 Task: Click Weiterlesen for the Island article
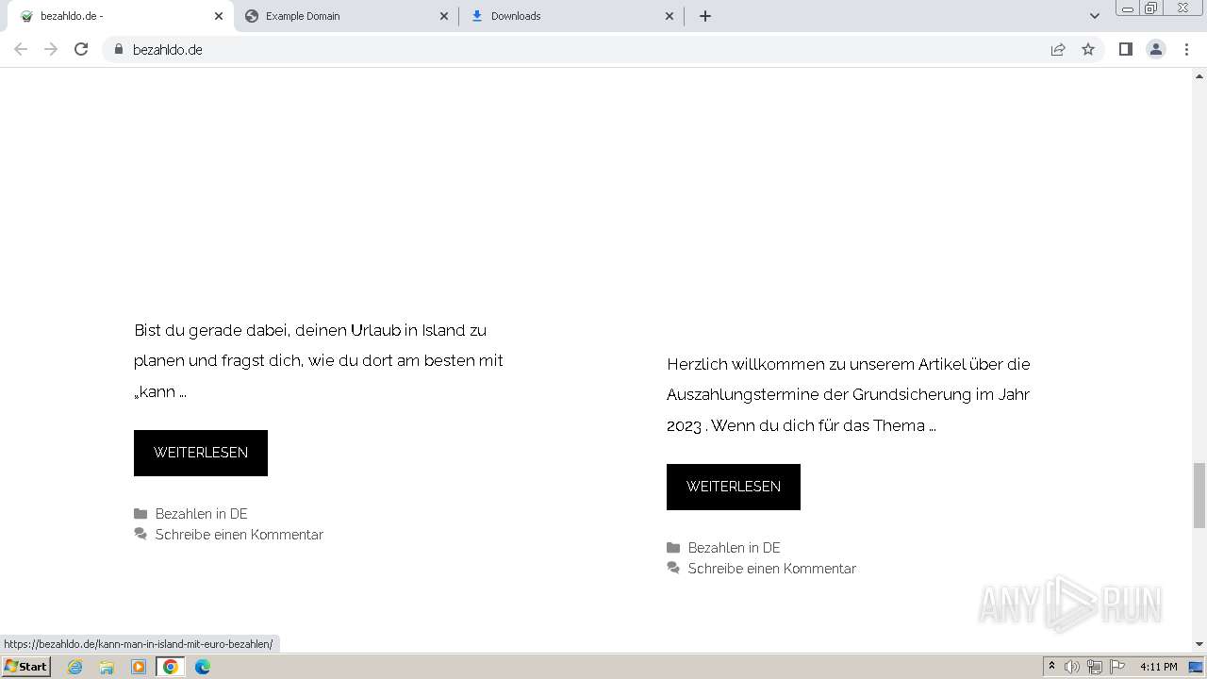pyautogui.click(x=201, y=453)
